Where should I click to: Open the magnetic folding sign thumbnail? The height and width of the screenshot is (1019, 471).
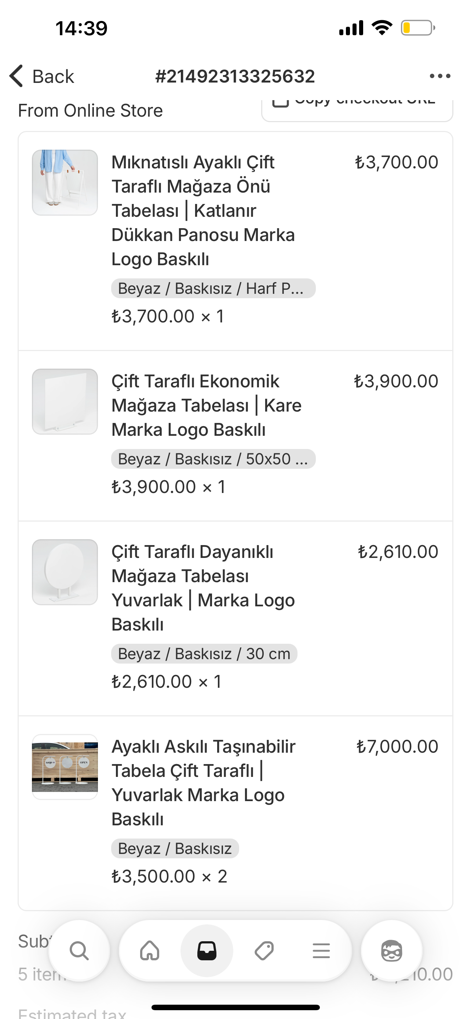(x=65, y=182)
